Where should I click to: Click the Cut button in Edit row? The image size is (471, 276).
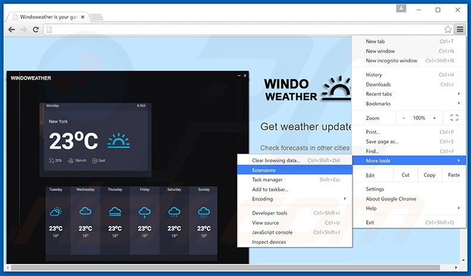tap(405, 175)
